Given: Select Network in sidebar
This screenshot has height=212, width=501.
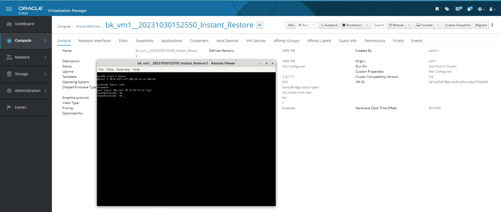Looking at the screenshot, I should click(x=26, y=57).
